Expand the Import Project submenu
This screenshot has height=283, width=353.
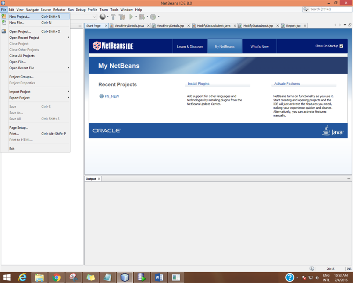click(x=68, y=91)
